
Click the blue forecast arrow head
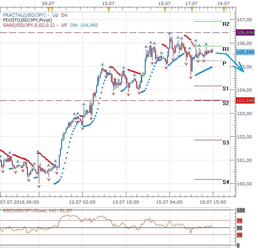pyautogui.click(x=242, y=69)
